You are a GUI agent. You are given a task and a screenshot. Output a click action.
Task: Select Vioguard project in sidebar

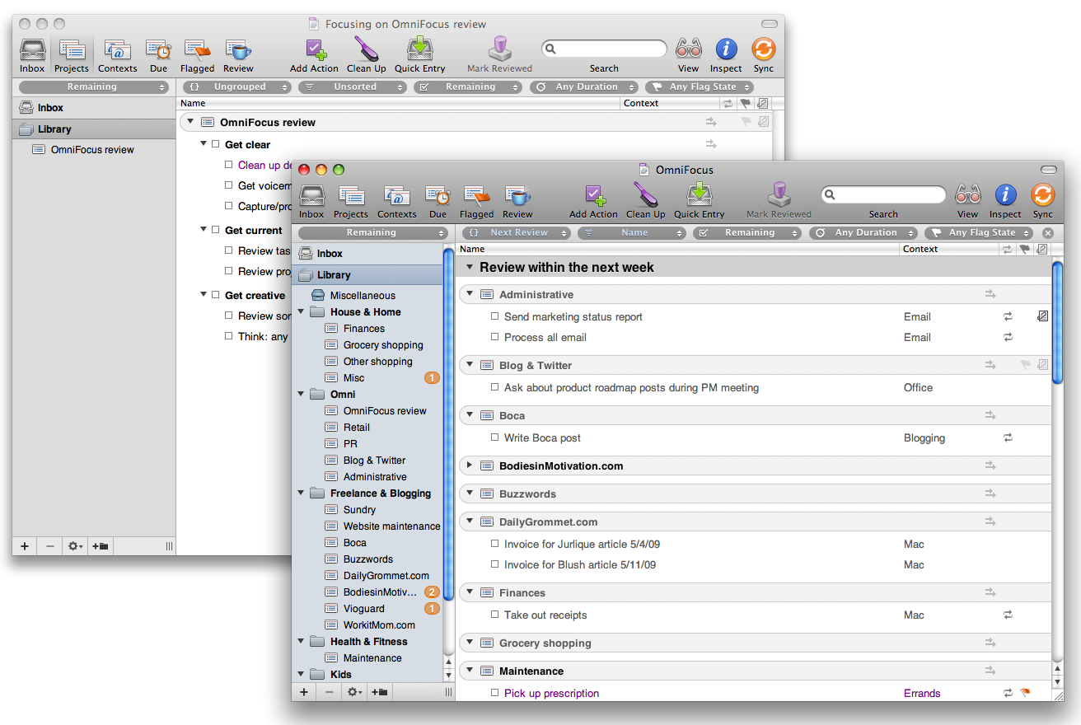pyautogui.click(x=363, y=608)
